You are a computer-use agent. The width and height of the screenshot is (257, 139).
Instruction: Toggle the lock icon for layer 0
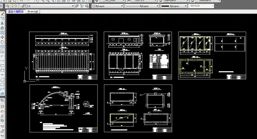point(23,6)
